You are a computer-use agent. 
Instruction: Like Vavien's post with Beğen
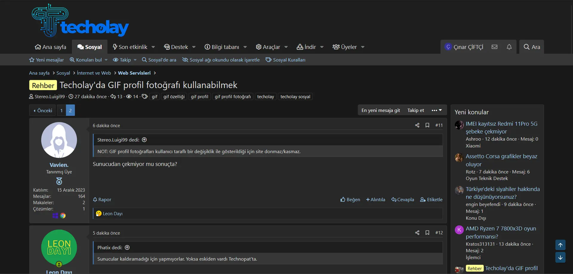pos(350,199)
